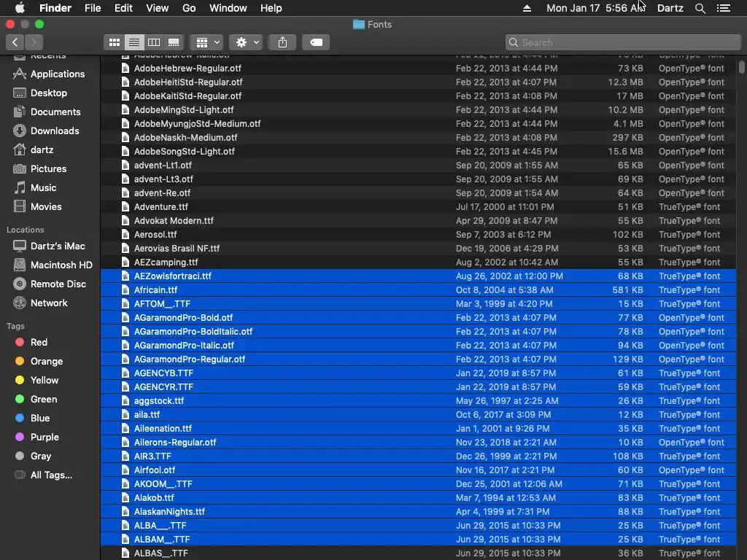The height and width of the screenshot is (560, 747).
Task: Click the file icon beside aggstock.ttf
Action: pos(125,401)
